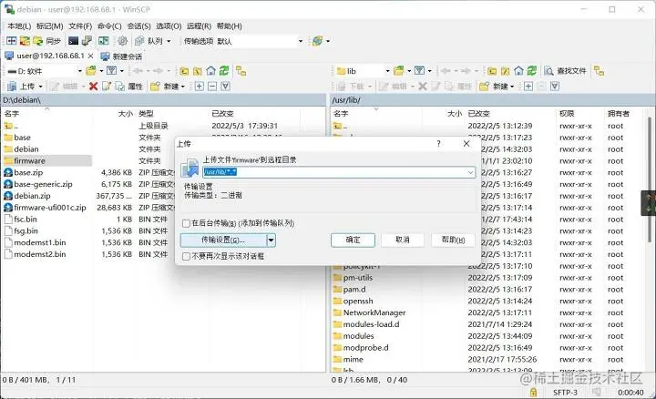Open the terminal console icon in main toolbar
Image resolution: width=656 pixels, height=399 pixels.
point(73,41)
